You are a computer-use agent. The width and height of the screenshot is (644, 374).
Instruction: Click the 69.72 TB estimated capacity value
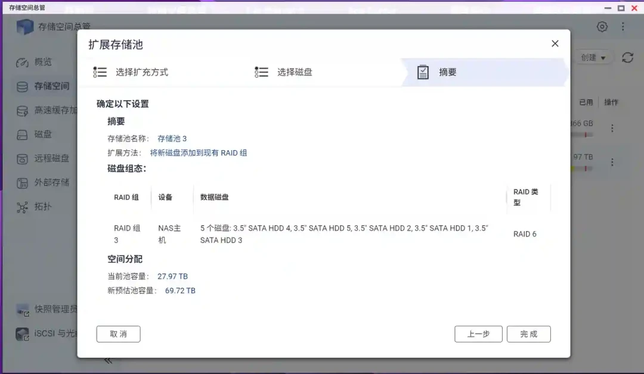point(180,291)
